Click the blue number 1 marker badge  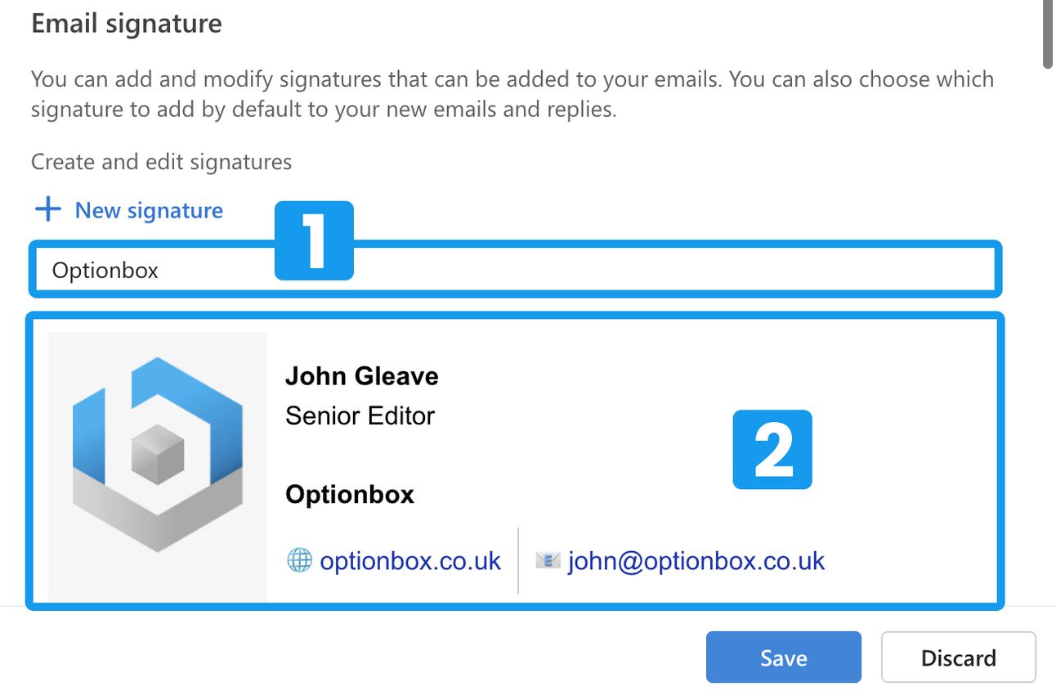(x=314, y=240)
